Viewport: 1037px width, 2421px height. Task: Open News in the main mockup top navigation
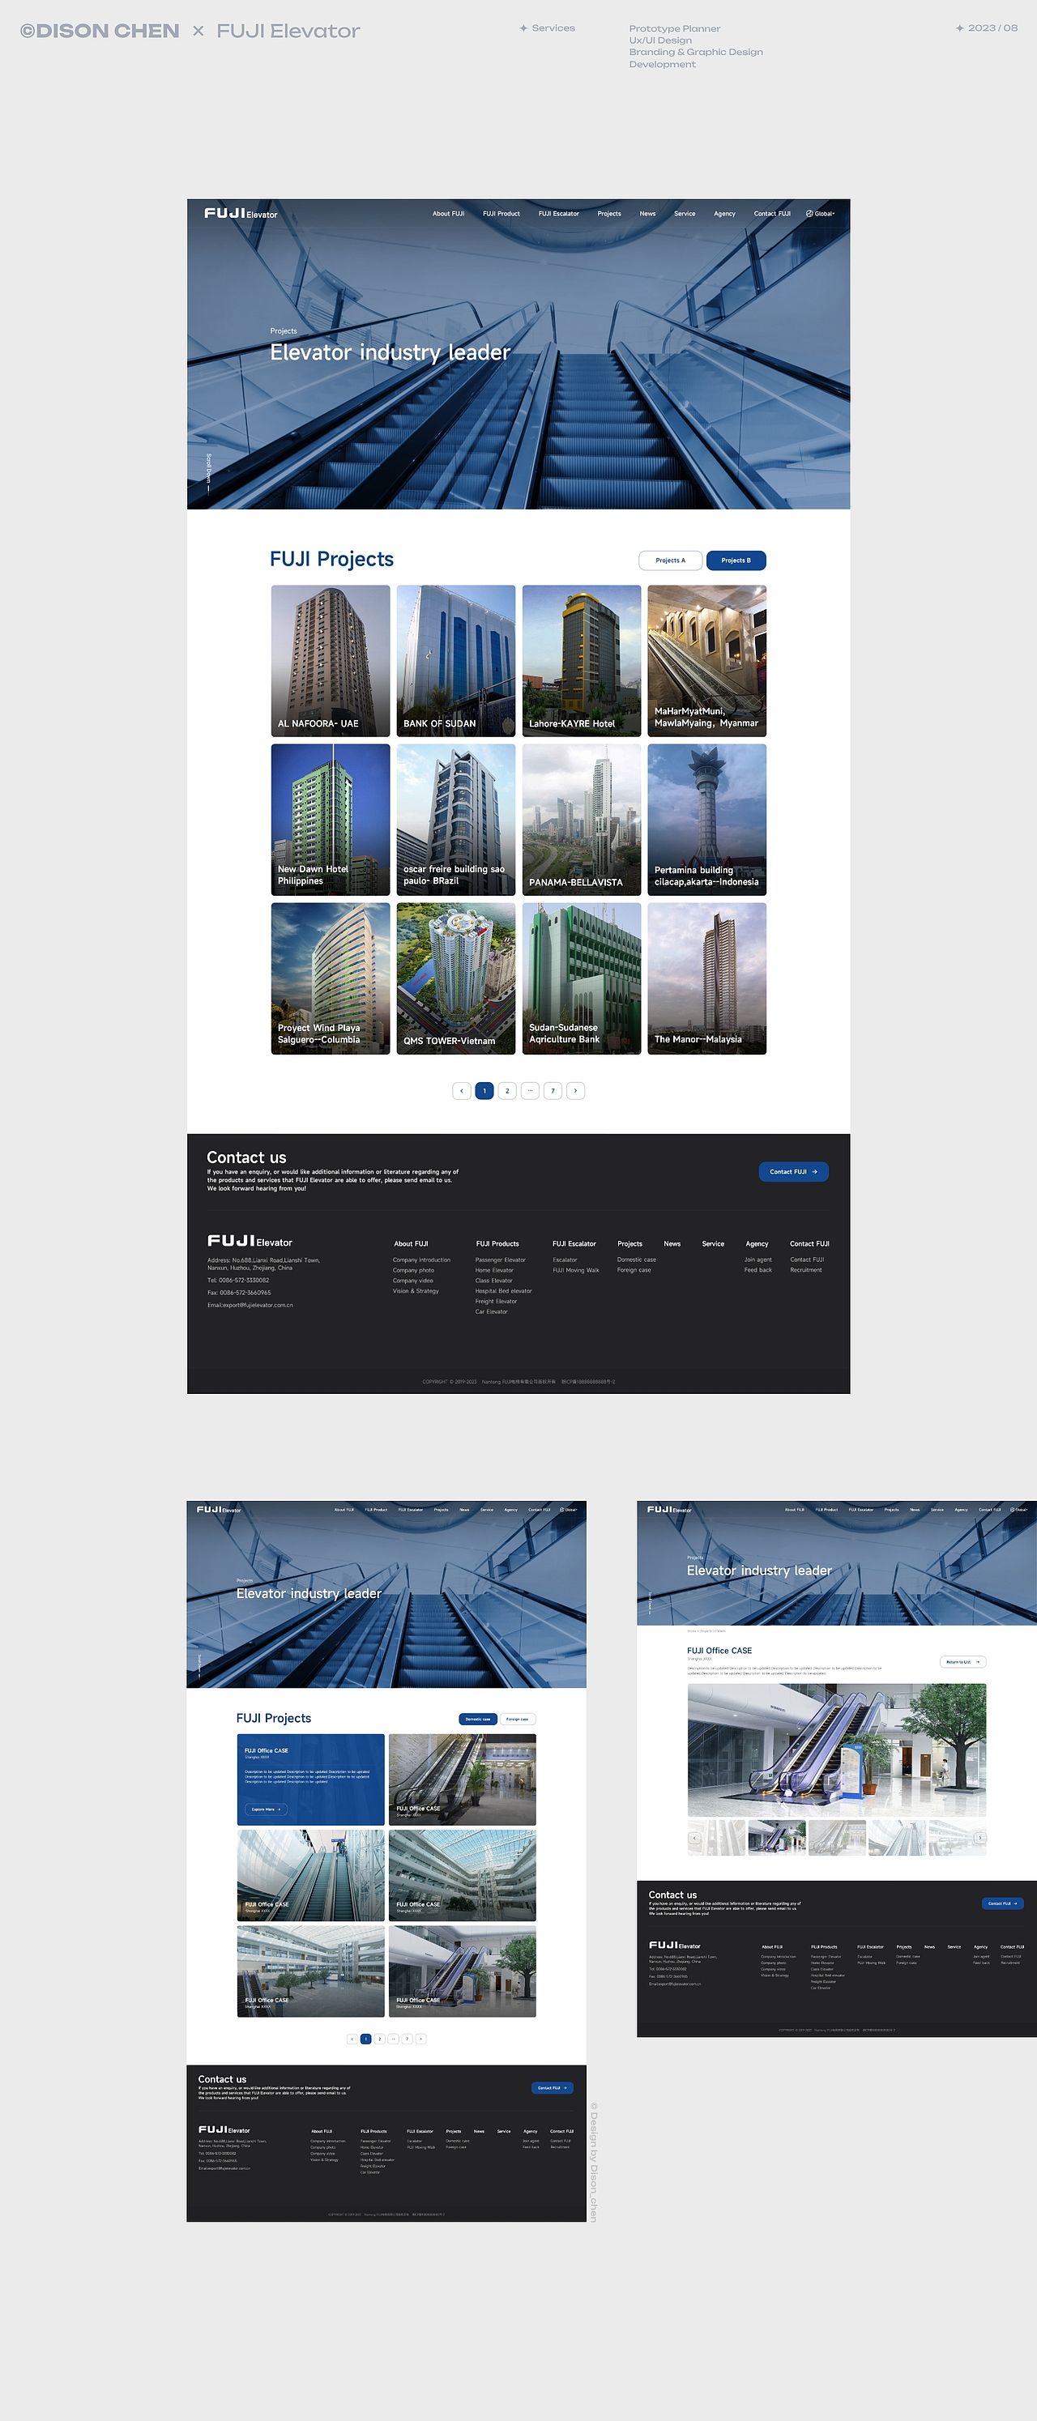tap(648, 213)
